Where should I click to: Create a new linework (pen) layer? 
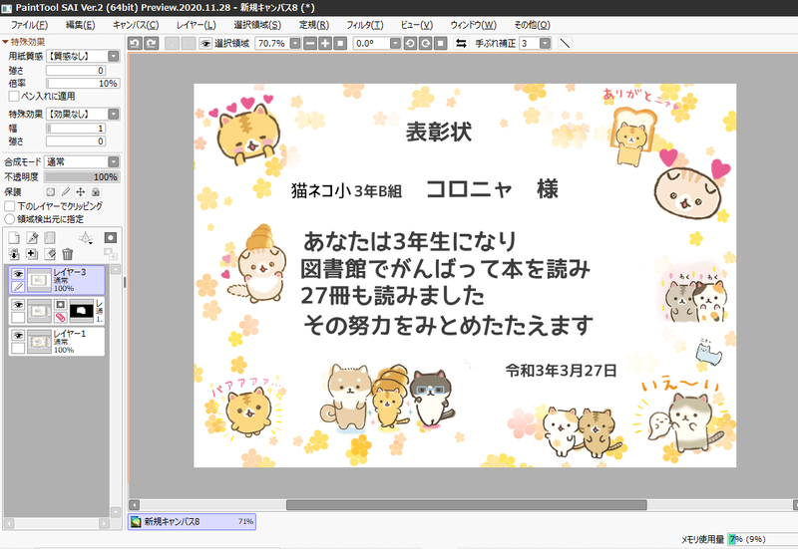click(x=32, y=237)
